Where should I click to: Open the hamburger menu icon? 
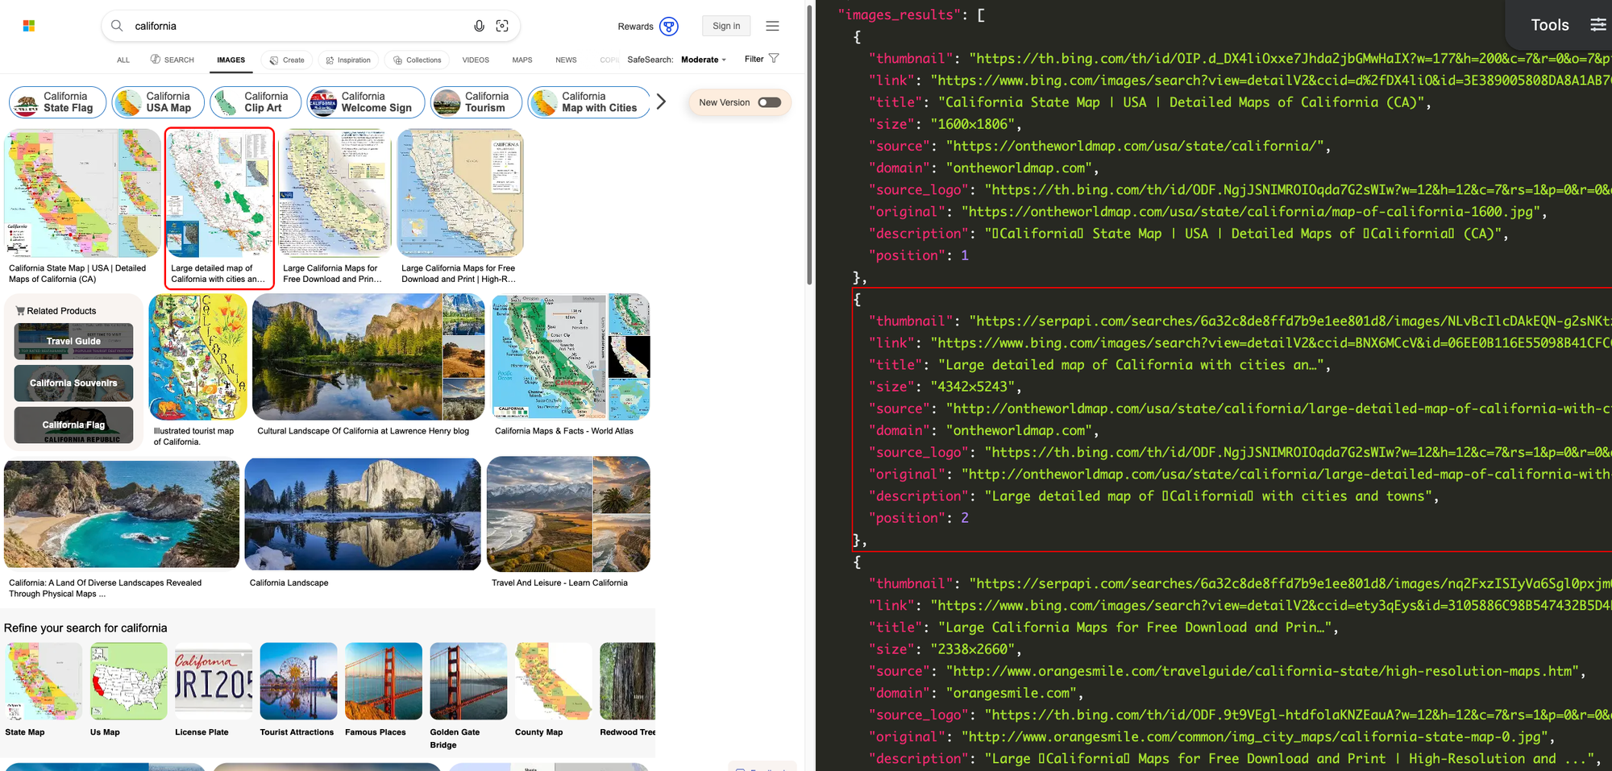[x=772, y=26]
